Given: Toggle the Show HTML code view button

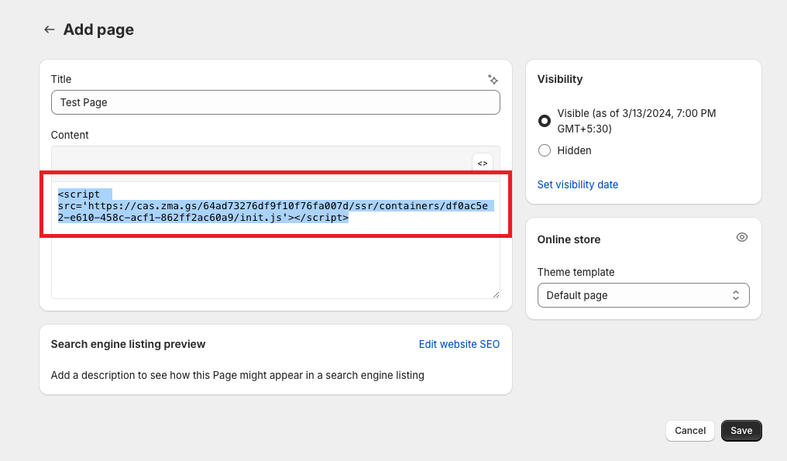Looking at the screenshot, I should 483,163.
